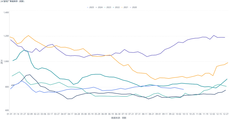Click the 2023 legend color marker

(104, 7)
